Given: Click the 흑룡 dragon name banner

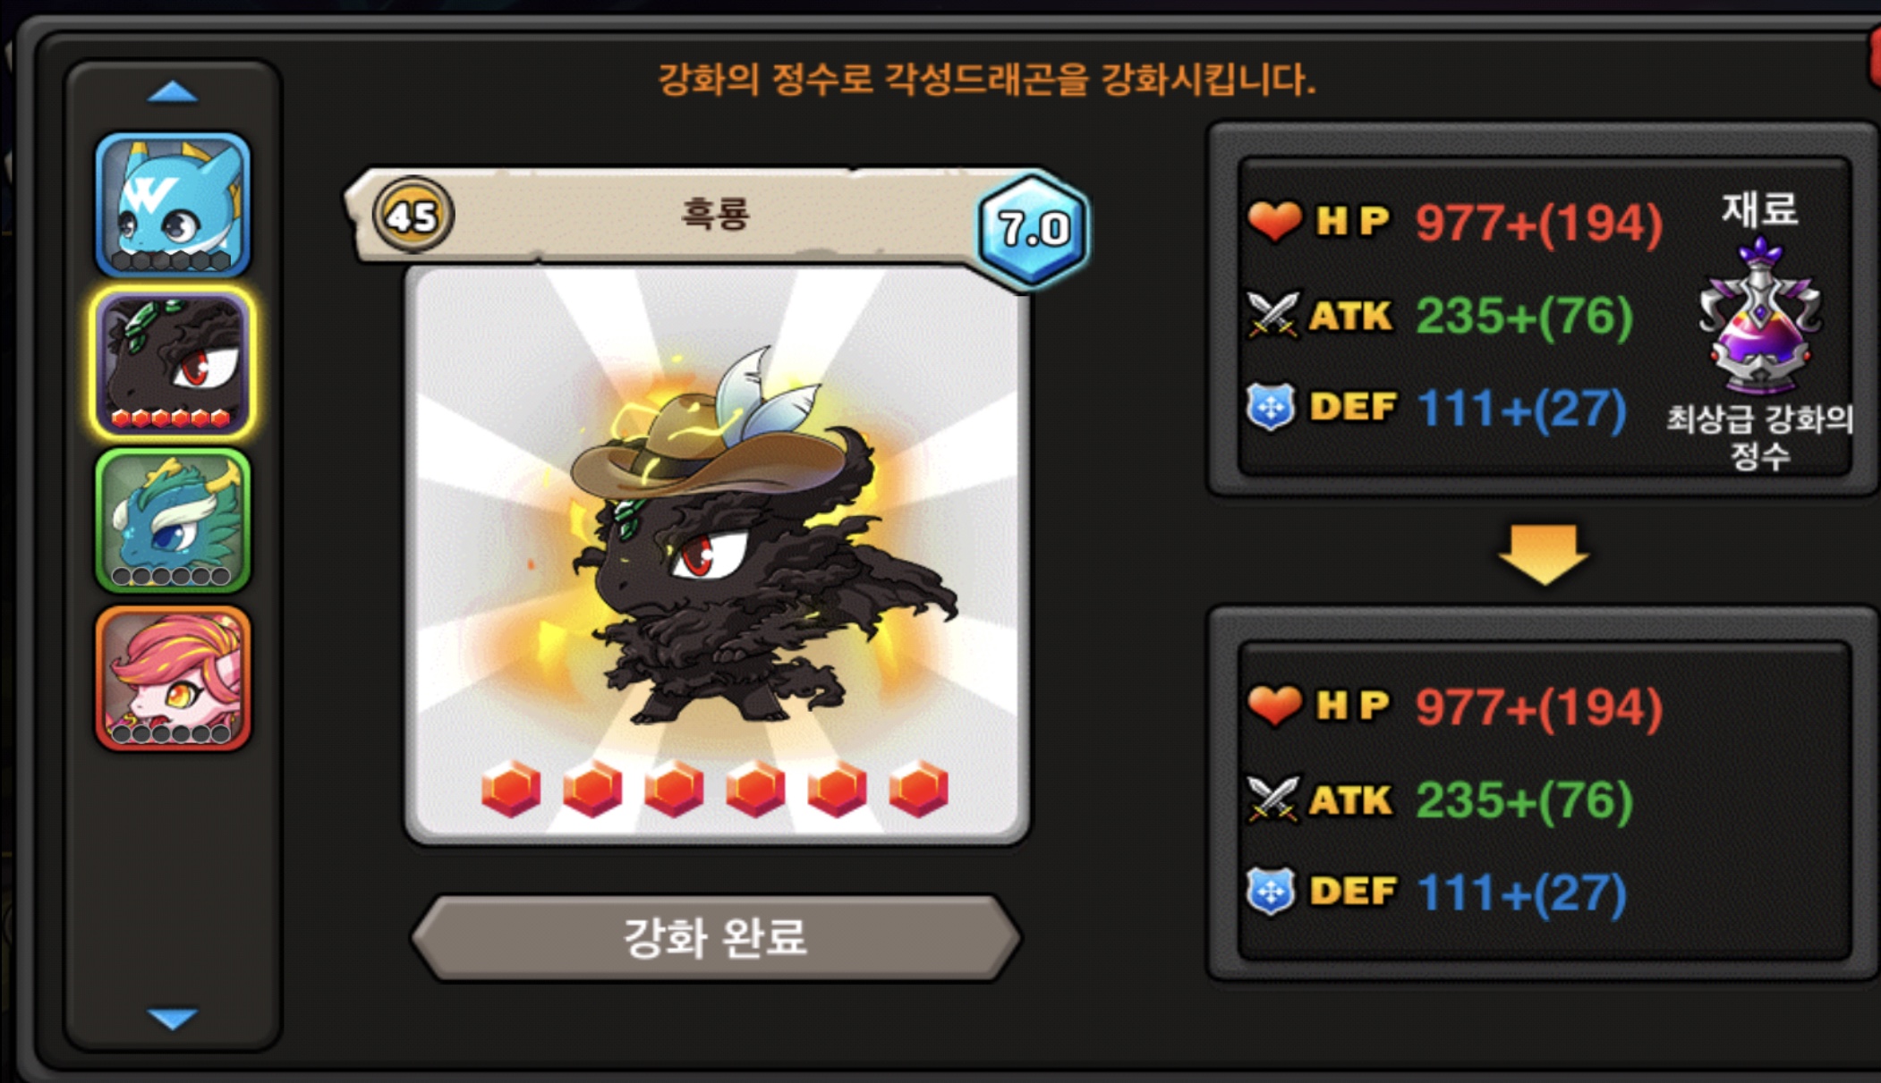Looking at the screenshot, I should 714,215.
